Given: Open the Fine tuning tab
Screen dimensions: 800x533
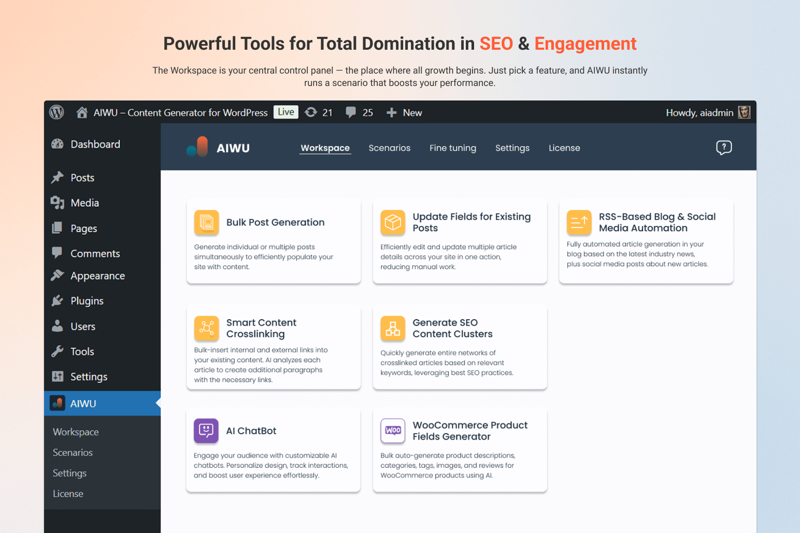Looking at the screenshot, I should [453, 148].
